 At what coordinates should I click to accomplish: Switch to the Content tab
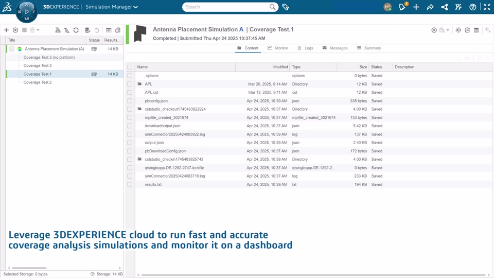[x=248, y=48]
